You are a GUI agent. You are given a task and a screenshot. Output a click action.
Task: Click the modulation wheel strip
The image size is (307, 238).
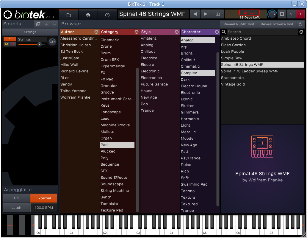point(22,225)
